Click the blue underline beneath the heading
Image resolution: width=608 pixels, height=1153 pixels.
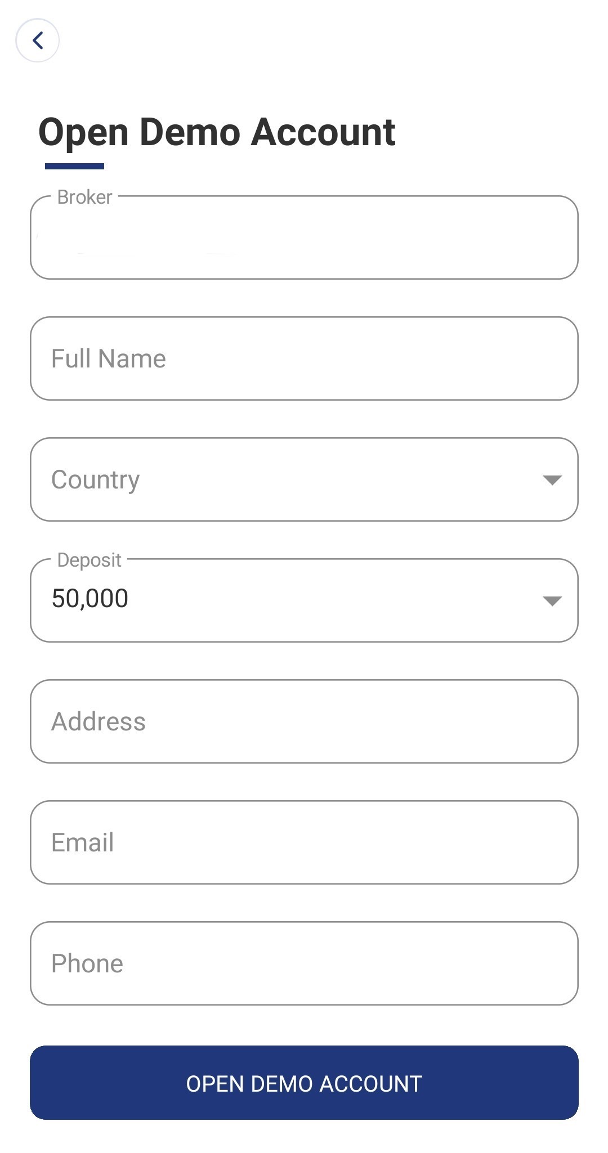tap(74, 166)
